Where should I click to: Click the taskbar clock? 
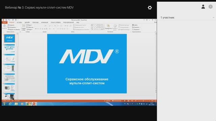152,104
